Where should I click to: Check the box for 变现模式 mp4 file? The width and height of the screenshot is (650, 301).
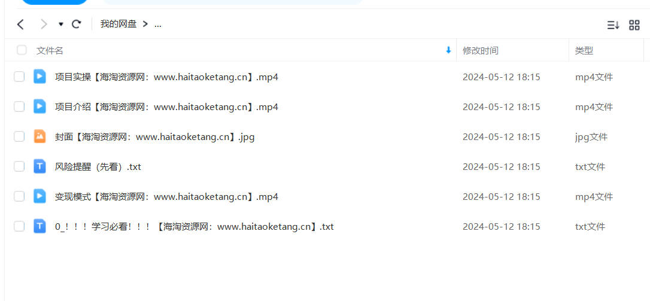pyautogui.click(x=19, y=196)
